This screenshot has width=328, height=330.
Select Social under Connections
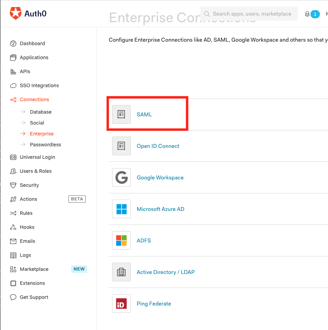coord(37,123)
